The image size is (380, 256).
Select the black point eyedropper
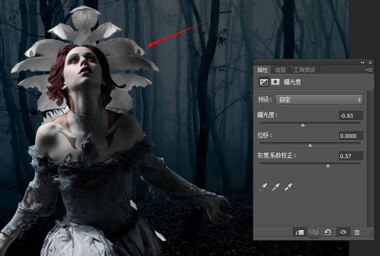(x=263, y=187)
